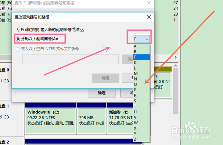The height and width of the screenshot is (145, 223).
Task: Choose drive letter V from the list
Action: [141, 117]
